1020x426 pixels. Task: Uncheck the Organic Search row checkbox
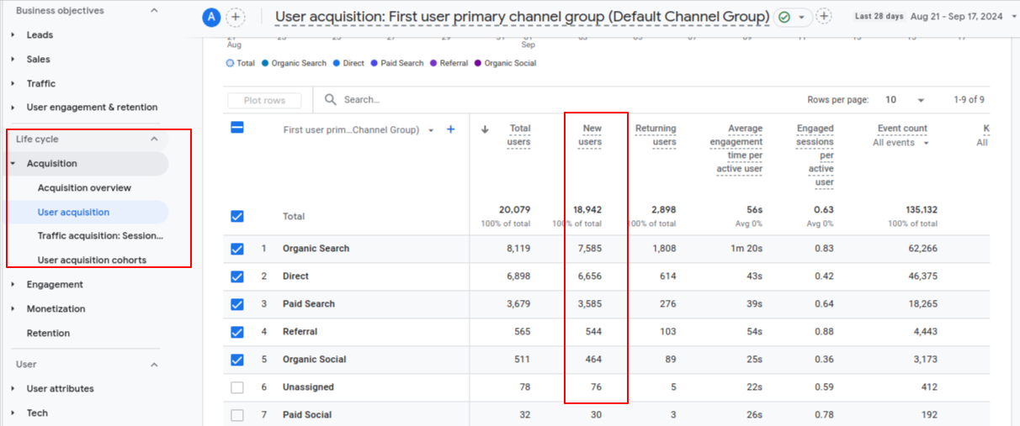pos(237,249)
